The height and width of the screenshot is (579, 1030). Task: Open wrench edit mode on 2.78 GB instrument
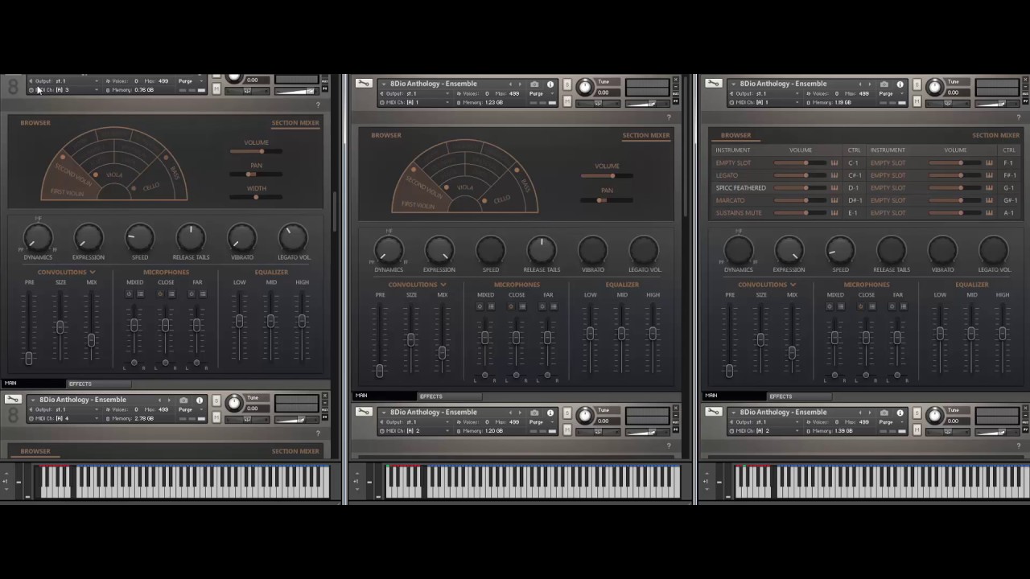pos(13,400)
